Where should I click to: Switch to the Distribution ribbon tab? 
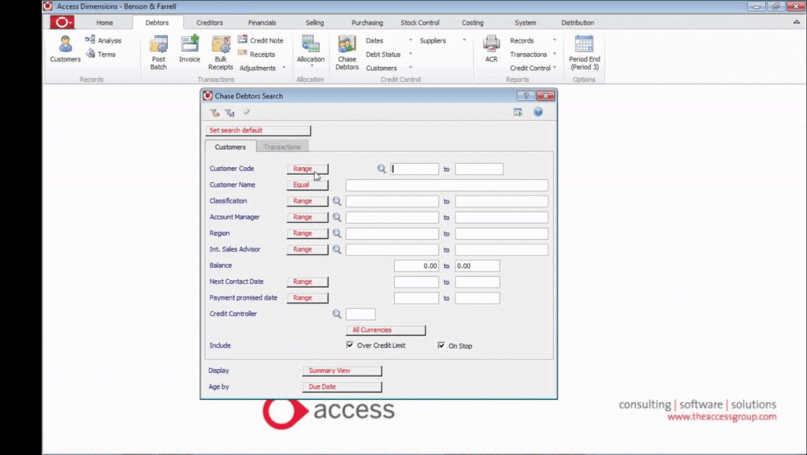[x=578, y=23]
